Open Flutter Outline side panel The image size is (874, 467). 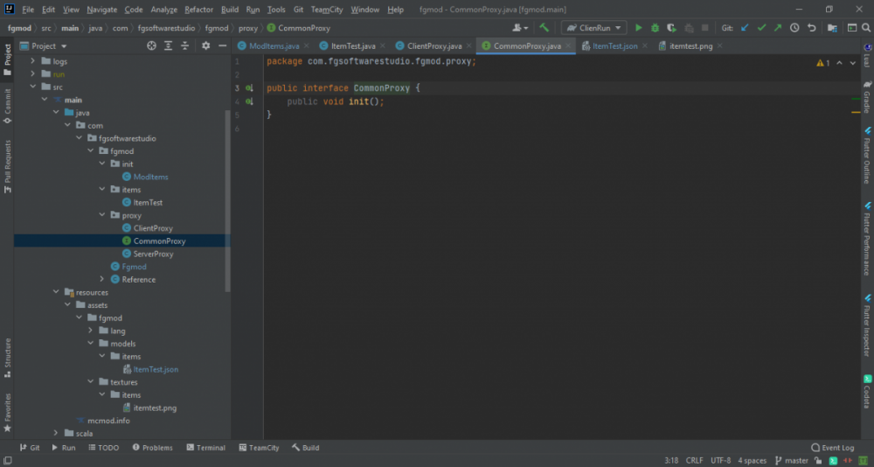[x=867, y=156]
